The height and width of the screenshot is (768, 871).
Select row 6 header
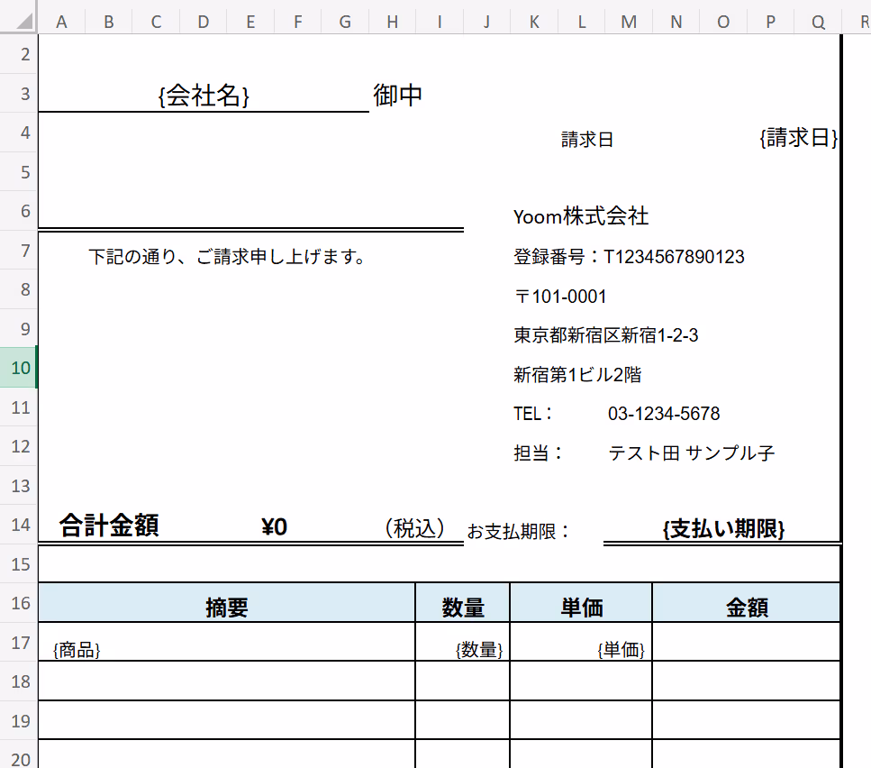19,211
